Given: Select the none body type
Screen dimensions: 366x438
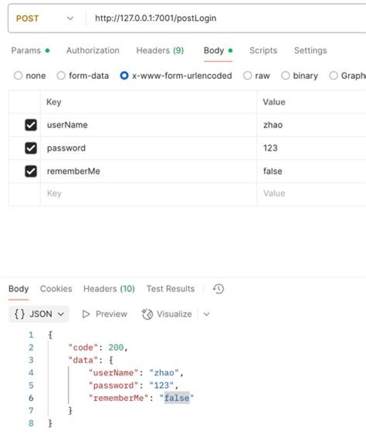Looking at the screenshot, I should 18,75.
